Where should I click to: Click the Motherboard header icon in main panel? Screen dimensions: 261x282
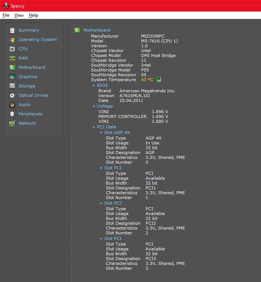pos(77,30)
